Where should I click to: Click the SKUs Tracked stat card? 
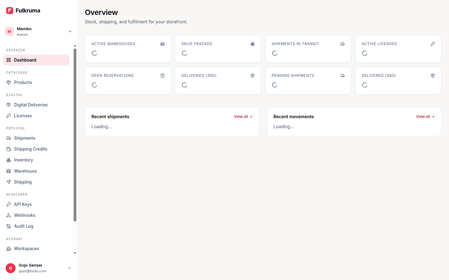pyautogui.click(x=218, y=49)
